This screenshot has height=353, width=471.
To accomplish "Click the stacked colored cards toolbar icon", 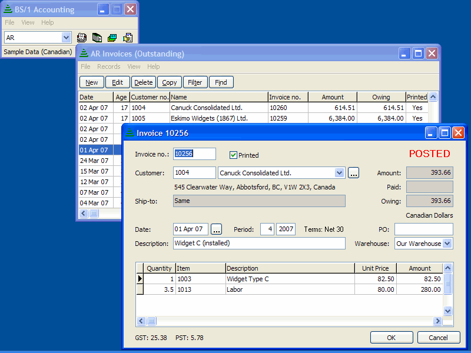I will click(x=112, y=38).
